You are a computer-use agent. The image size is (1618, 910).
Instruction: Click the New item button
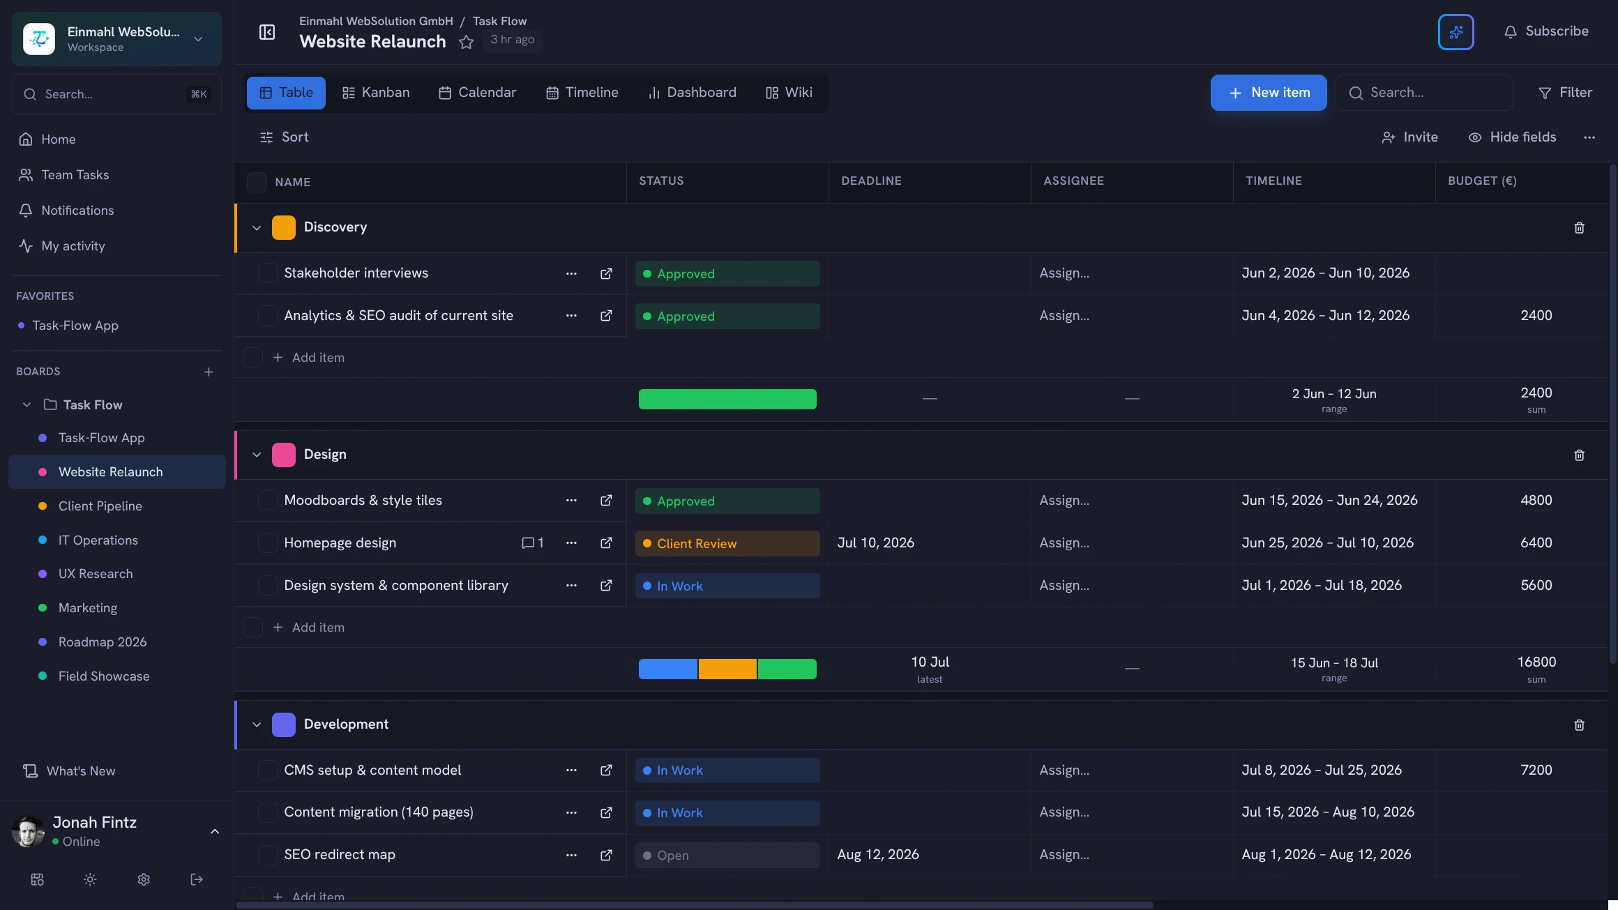(x=1269, y=93)
